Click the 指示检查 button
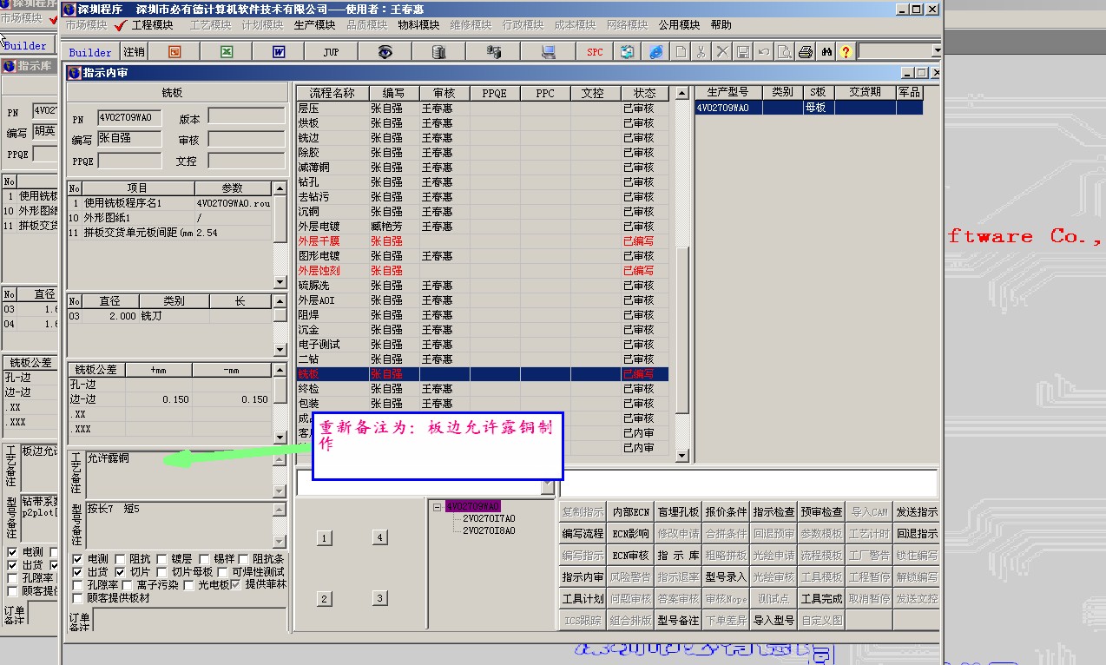This screenshot has height=665, width=1106. [774, 512]
